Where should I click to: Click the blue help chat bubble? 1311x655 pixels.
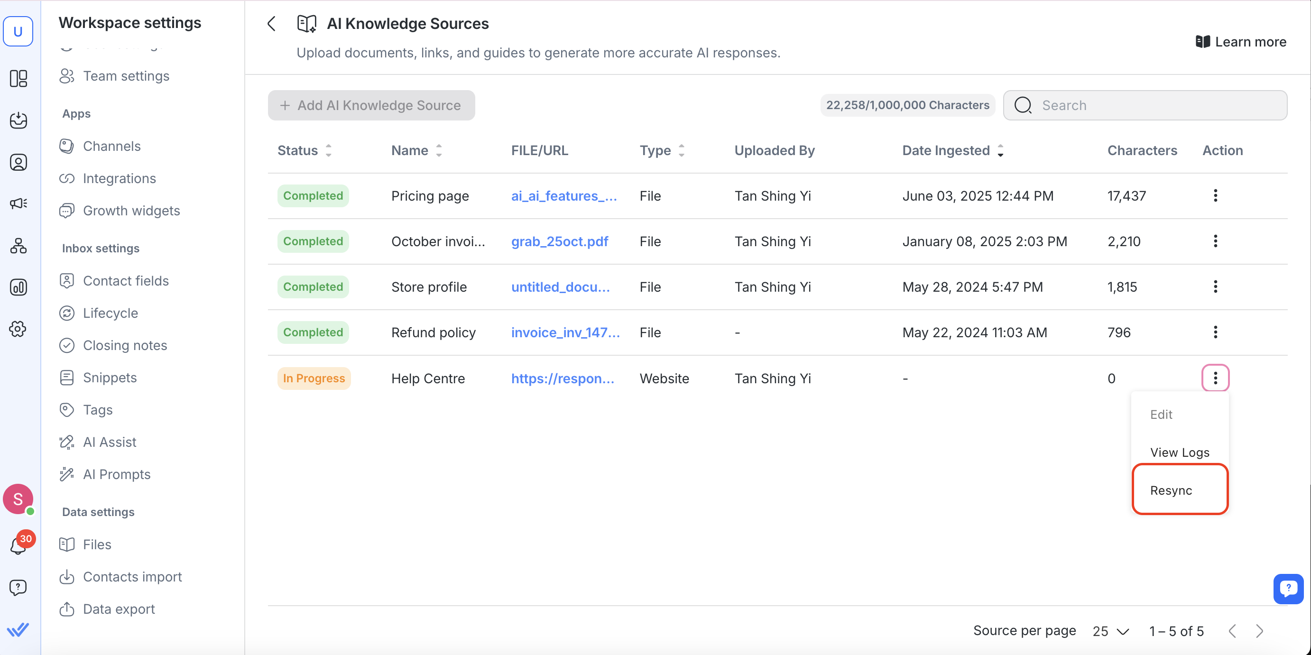click(1288, 588)
